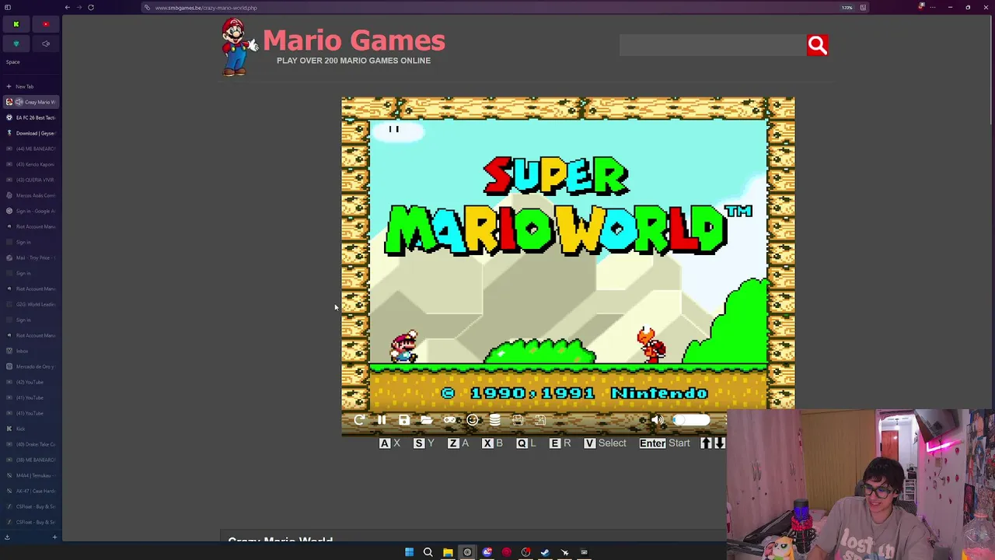The image size is (995, 560).
Task: Save the game state (floppy disk icon)
Action: (404, 420)
